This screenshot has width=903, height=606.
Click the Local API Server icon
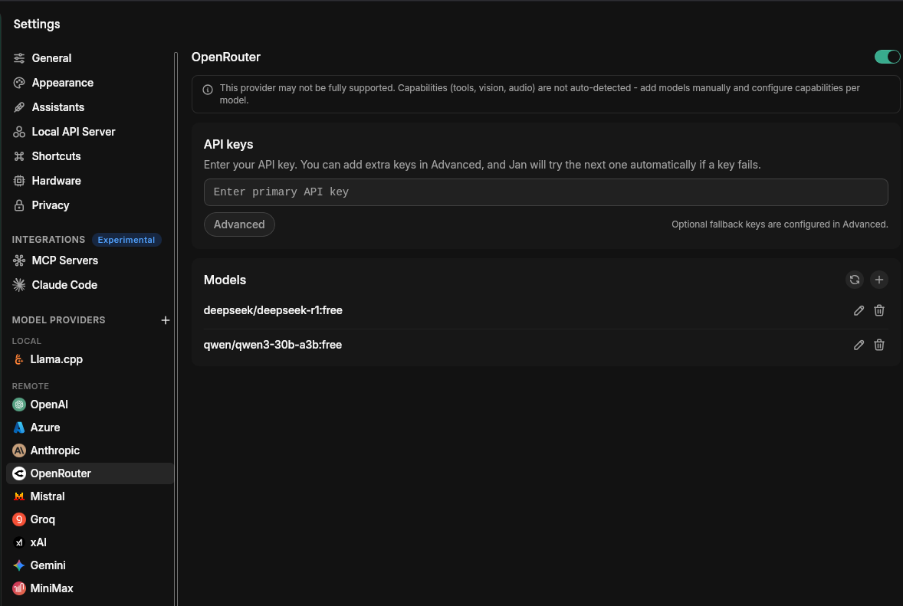click(19, 132)
